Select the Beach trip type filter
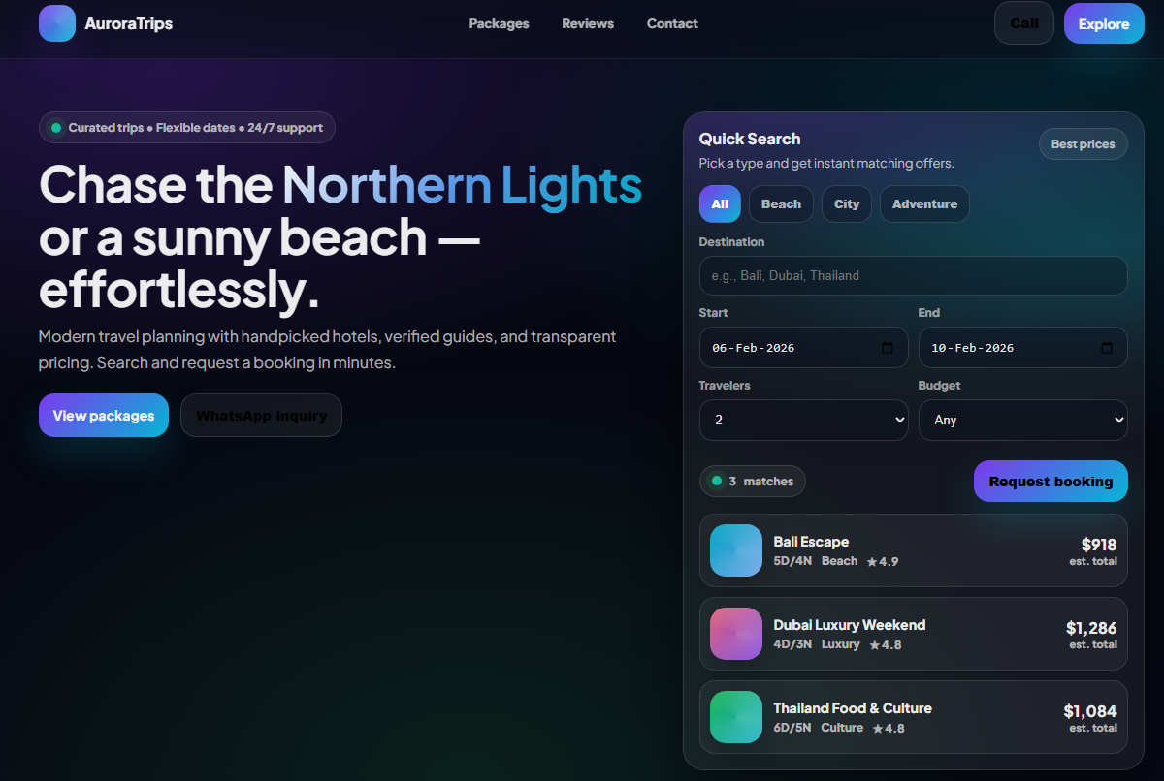This screenshot has width=1164, height=781. click(x=781, y=203)
